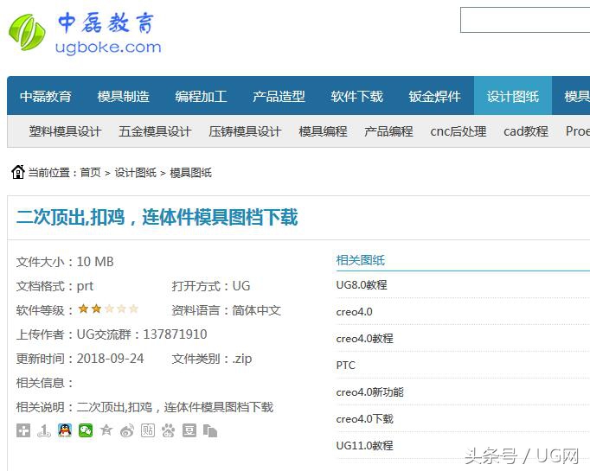Click the green leaf site logo

coord(27,32)
